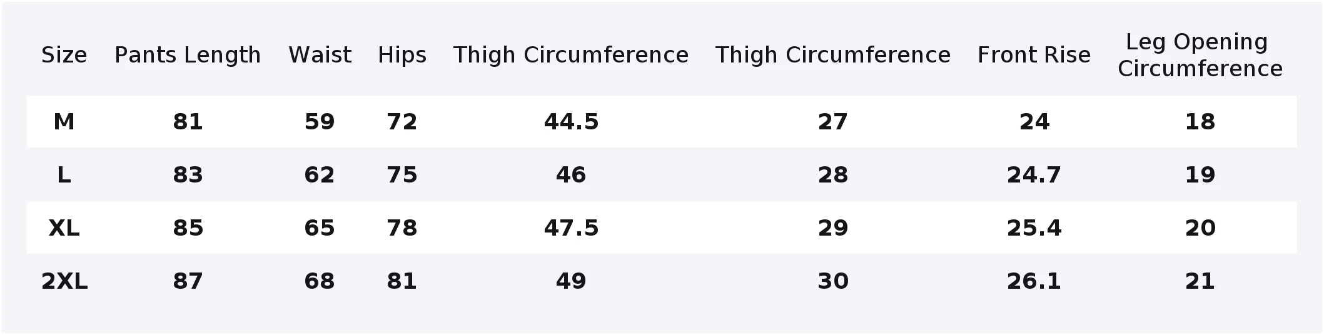Select the L size row label
This screenshot has width=1324, height=335.
[x=64, y=175]
